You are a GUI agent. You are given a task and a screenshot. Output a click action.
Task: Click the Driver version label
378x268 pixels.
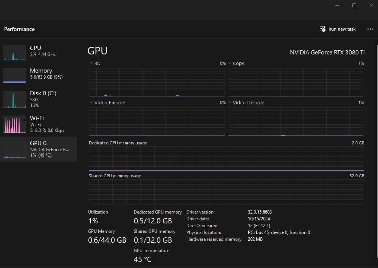pos(200,212)
